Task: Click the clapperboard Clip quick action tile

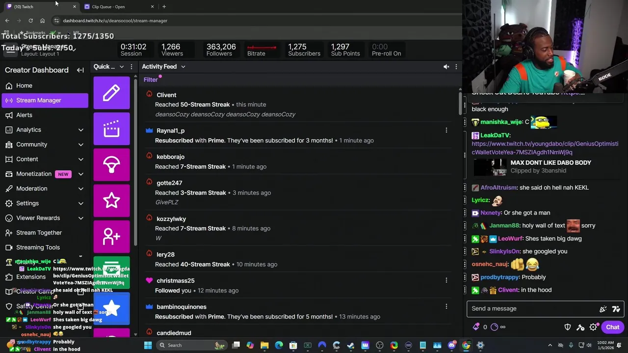Action: (112, 128)
